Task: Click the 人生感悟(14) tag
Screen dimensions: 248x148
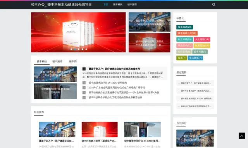Action: [202, 39]
